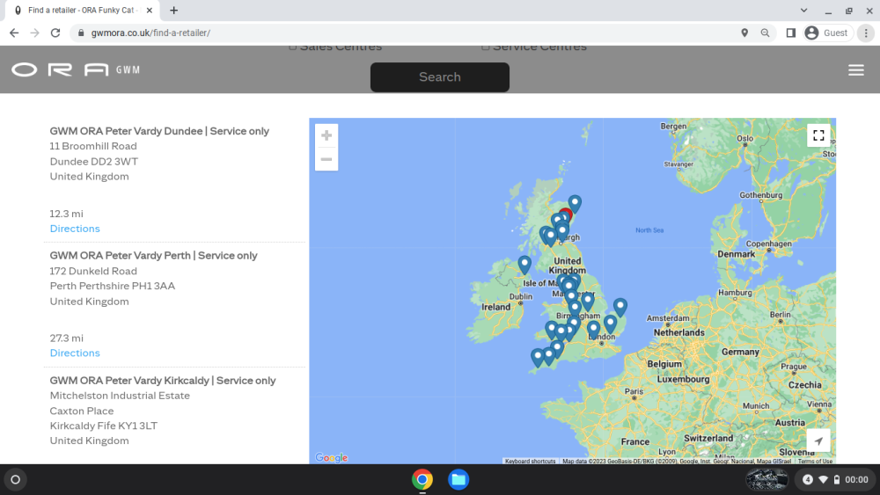
Task: Click the Dundee DD2 3WT address line
Action: point(94,161)
